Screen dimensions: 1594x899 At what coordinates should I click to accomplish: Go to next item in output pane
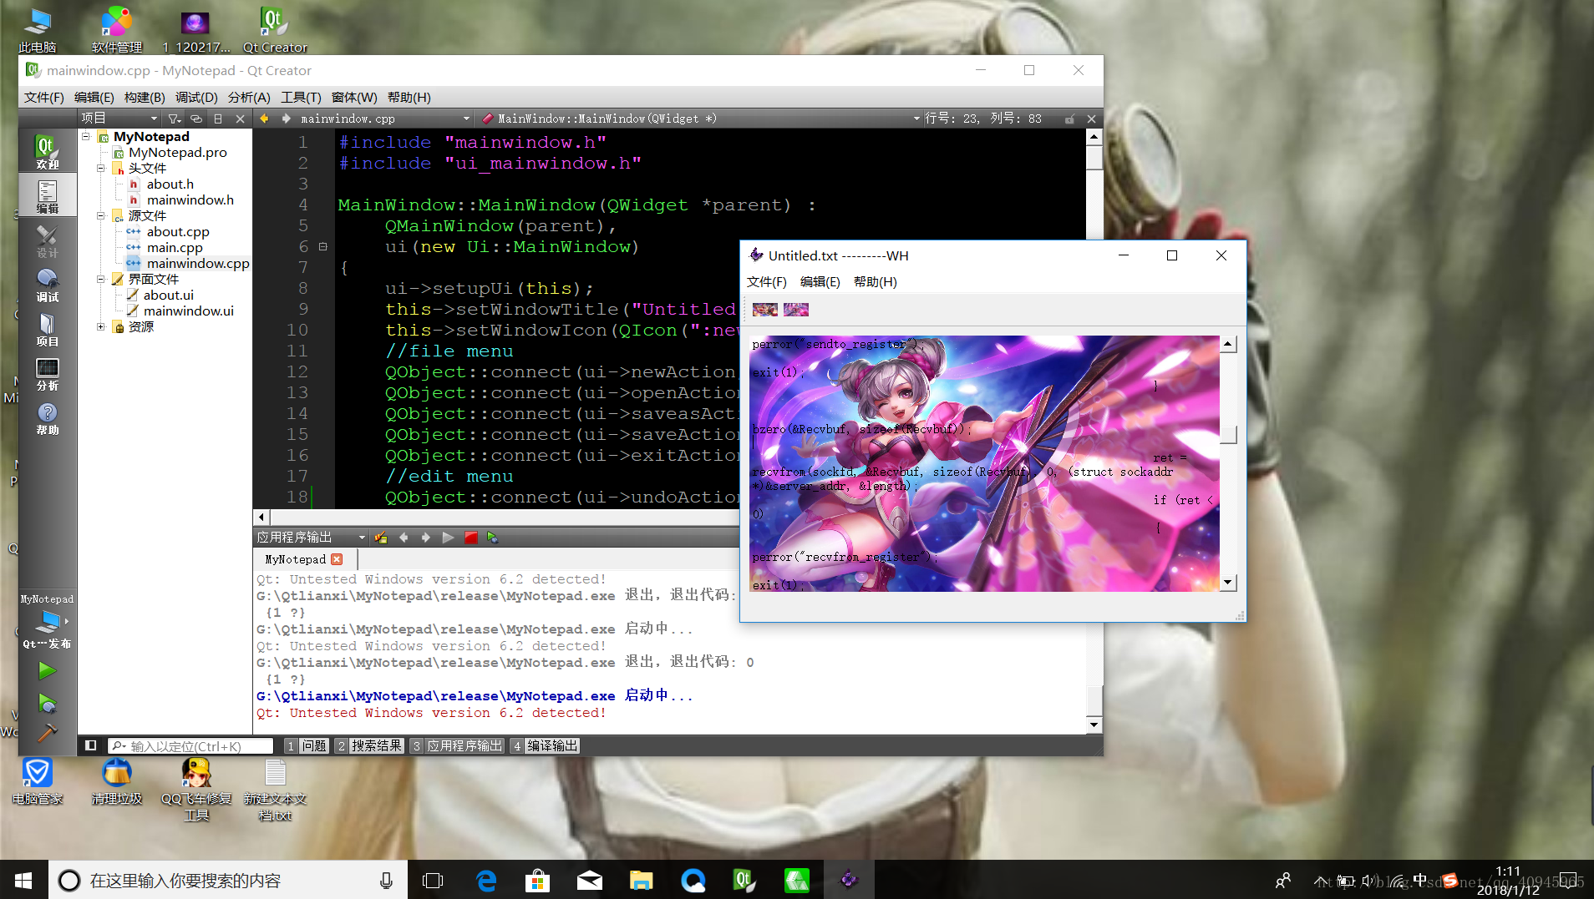[426, 538]
